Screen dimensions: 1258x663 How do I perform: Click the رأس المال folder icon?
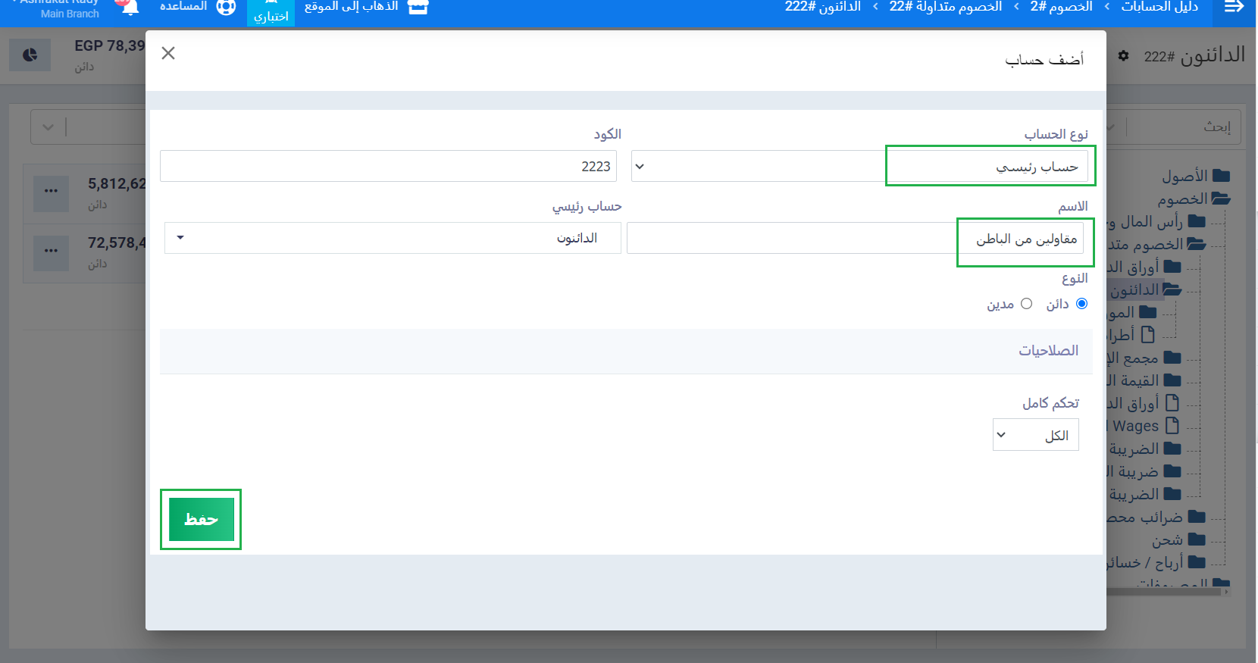coord(1197,221)
